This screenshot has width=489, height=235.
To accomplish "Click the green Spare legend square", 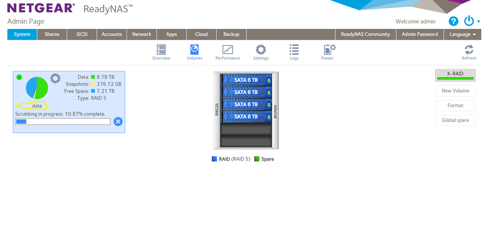I will point(257,159).
